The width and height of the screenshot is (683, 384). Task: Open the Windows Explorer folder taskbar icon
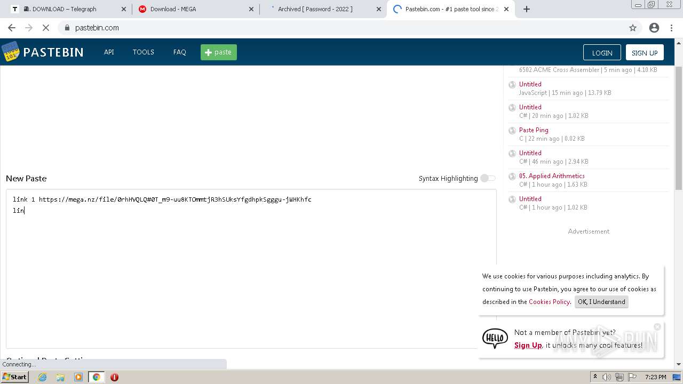click(60, 377)
